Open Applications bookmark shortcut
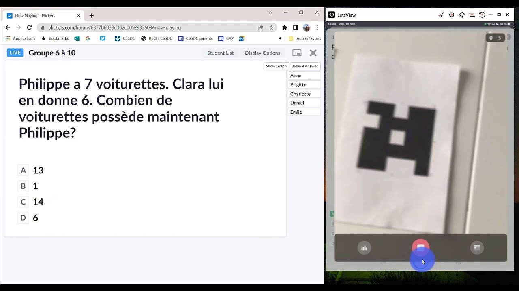Image resolution: width=519 pixels, height=291 pixels. click(20, 38)
